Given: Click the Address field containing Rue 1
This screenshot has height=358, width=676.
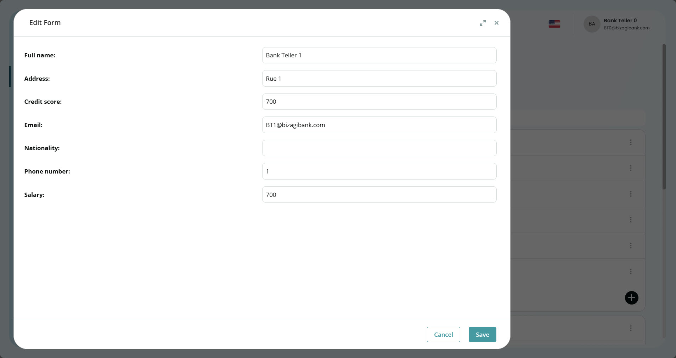Looking at the screenshot, I should click(379, 78).
